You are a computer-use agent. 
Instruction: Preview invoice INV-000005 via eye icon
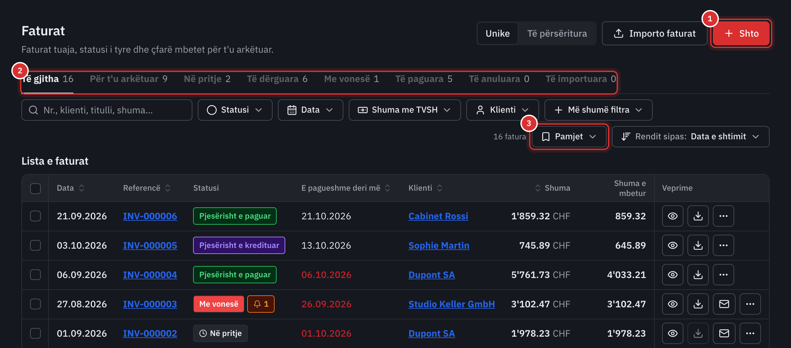(672, 245)
